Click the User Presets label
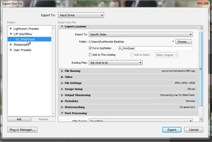 [22, 50]
